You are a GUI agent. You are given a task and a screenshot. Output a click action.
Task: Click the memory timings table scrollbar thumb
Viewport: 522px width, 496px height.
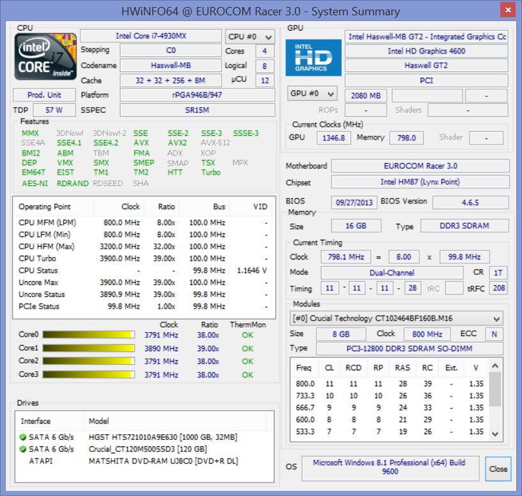point(495,390)
